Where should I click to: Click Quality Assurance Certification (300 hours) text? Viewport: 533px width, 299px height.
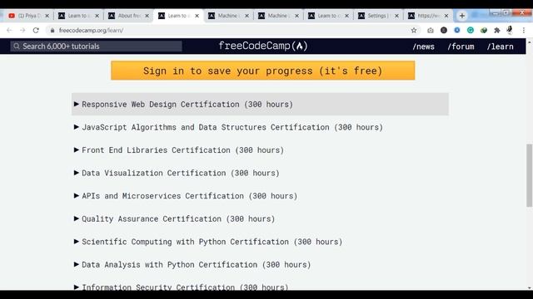pos(178,218)
